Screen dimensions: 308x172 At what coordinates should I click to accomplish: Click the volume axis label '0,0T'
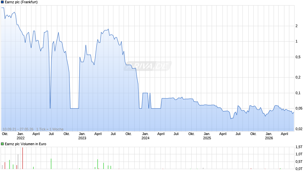pyautogui.click(x=299, y=169)
